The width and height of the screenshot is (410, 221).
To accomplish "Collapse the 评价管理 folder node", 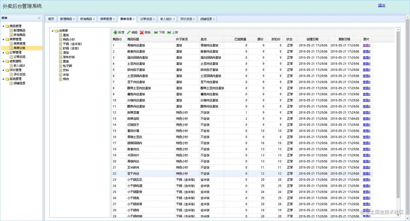I will (3, 70).
